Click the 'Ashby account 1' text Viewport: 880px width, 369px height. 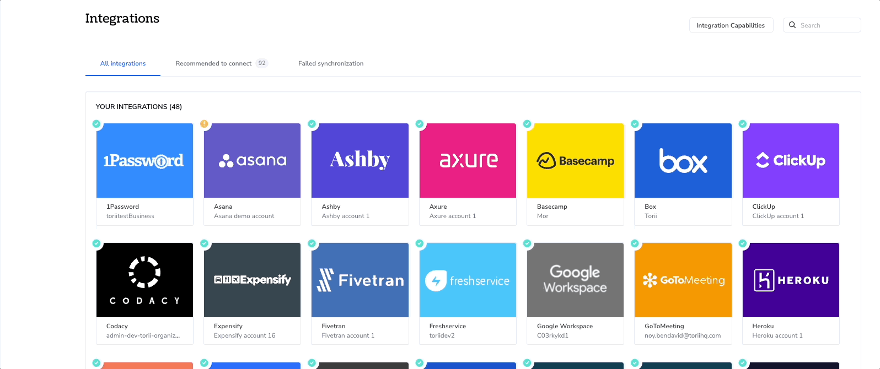coord(346,216)
